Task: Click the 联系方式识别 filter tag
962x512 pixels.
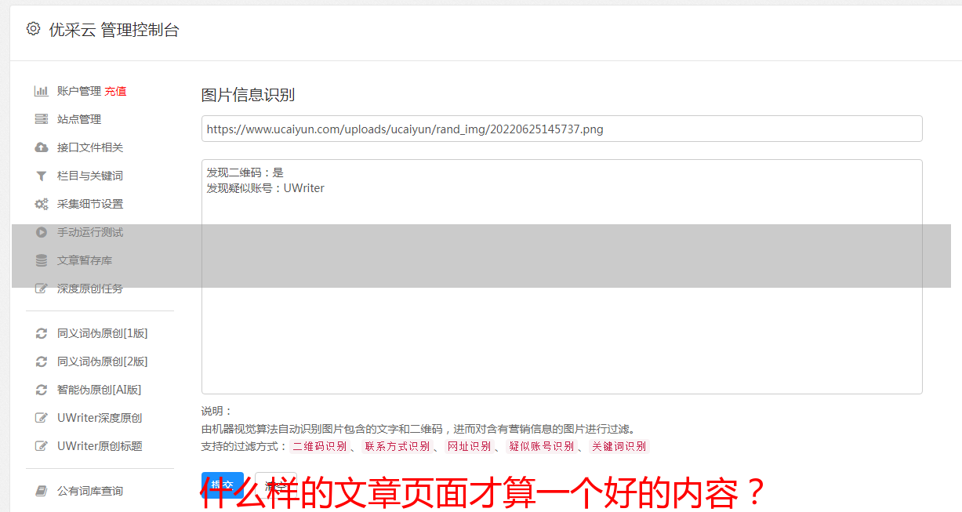Action: point(397,446)
